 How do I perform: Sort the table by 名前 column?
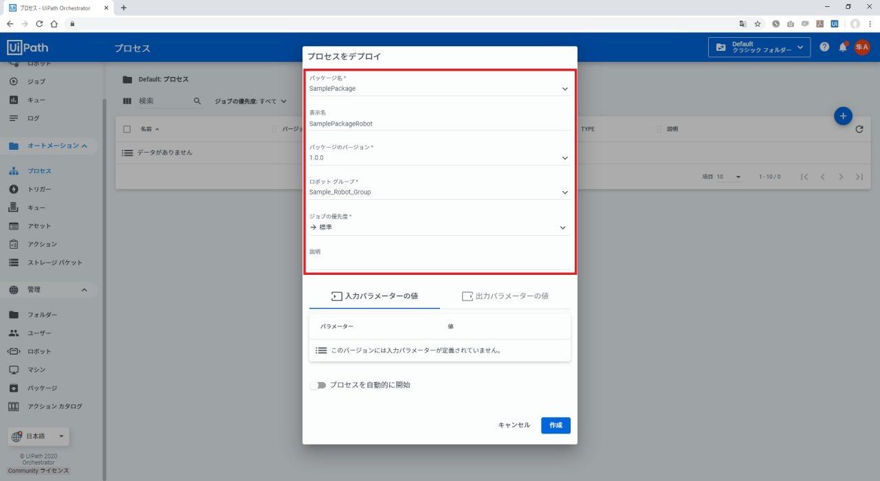pos(149,129)
